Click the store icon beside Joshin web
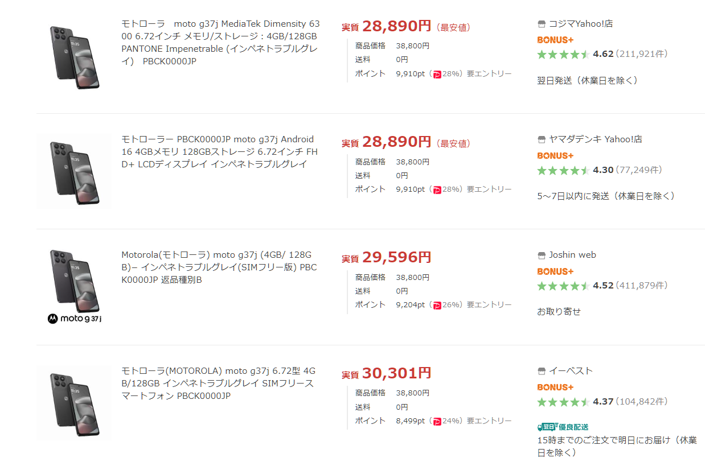Viewport: 705px width, 474px height. point(542,255)
